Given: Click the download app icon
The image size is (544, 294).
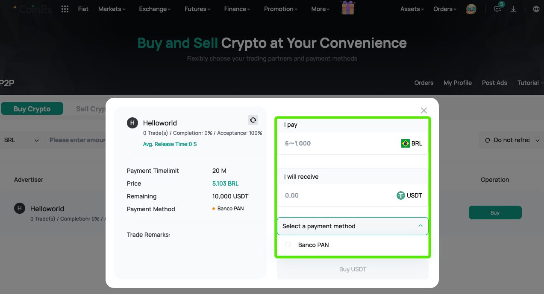Looking at the screenshot, I should (514, 9).
